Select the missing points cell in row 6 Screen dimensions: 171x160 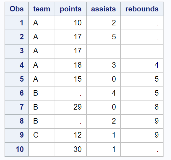71,93
